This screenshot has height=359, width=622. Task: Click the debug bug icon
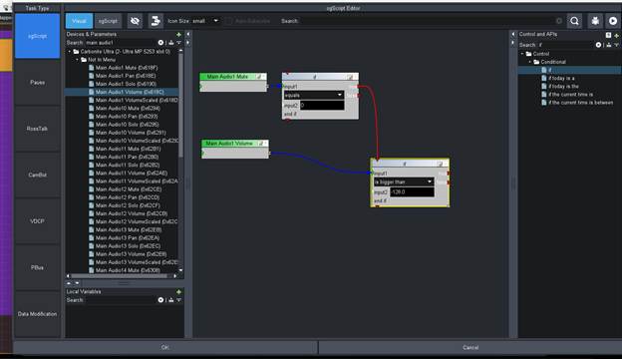[595, 21]
